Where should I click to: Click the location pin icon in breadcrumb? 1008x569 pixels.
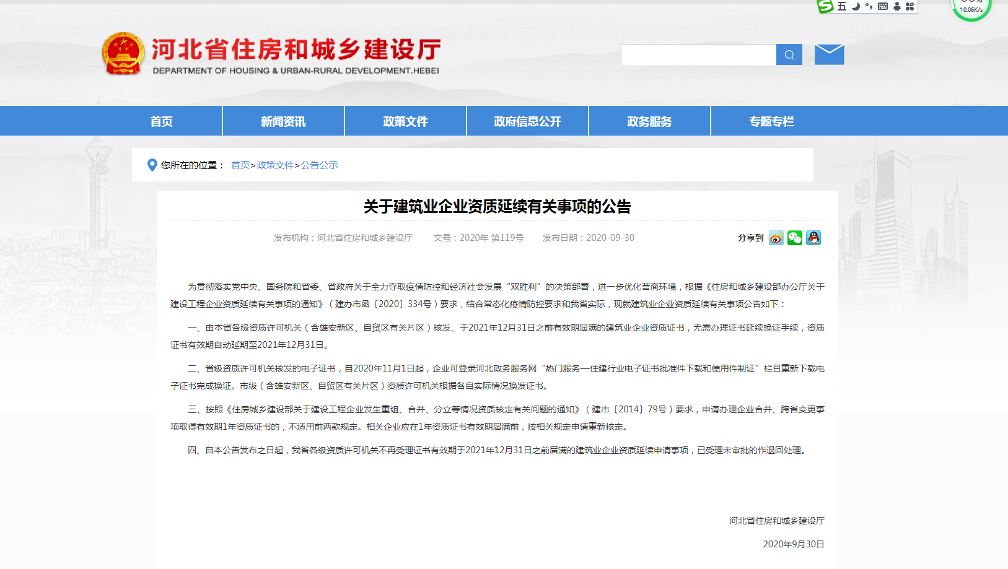pyautogui.click(x=152, y=165)
